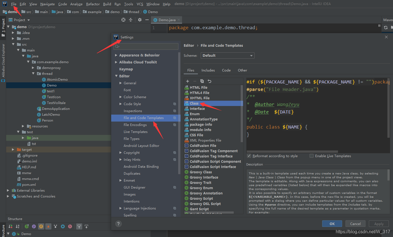The image size is (393, 237).
Task: Select the Enum template
Action: click(x=195, y=114)
